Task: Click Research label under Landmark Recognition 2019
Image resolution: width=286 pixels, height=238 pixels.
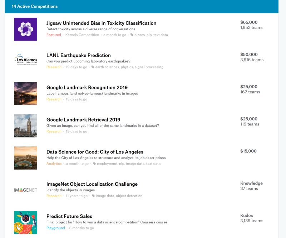Action: pos(54,99)
